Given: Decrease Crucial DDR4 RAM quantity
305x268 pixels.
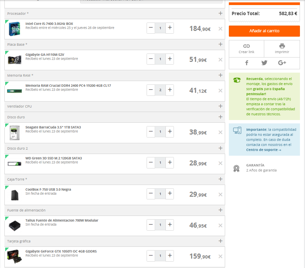Looking at the screenshot, I should [151, 90].
